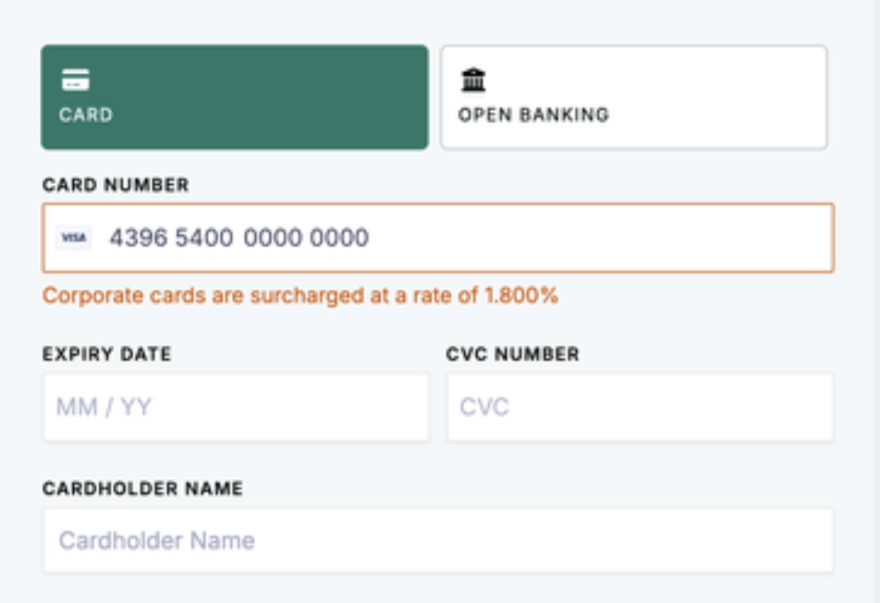The width and height of the screenshot is (880, 603).
Task: Click the Visa logo in card field
Action: click(x=74, y=238)
